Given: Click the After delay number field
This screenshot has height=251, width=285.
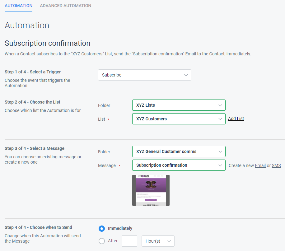Looking at the screenshot, I should (x=129, y=241).
